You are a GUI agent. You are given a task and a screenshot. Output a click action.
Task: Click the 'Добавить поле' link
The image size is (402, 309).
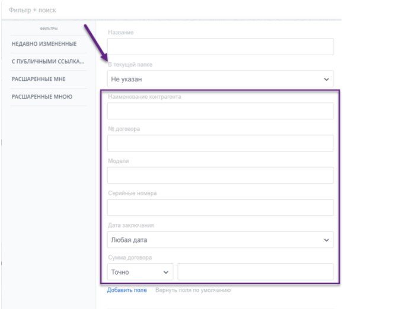pyautogui.click(x=127, y=291)
